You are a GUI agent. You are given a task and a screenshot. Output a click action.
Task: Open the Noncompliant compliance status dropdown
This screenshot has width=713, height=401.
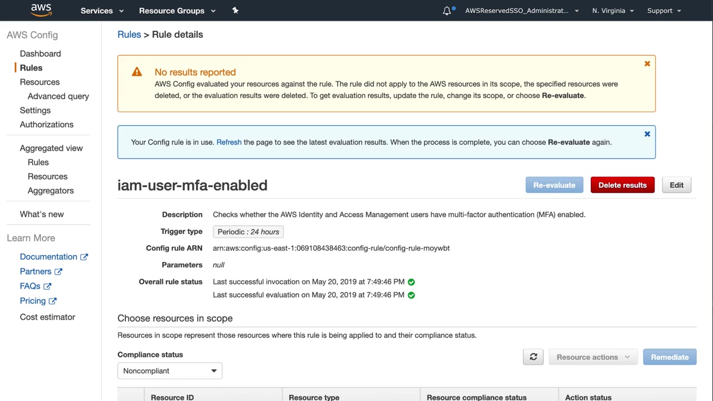pyautogui.click(x=170, y=371)
